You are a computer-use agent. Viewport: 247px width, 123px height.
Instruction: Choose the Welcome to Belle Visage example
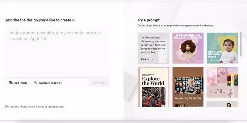pyautogui.click(x=188, y=48)
